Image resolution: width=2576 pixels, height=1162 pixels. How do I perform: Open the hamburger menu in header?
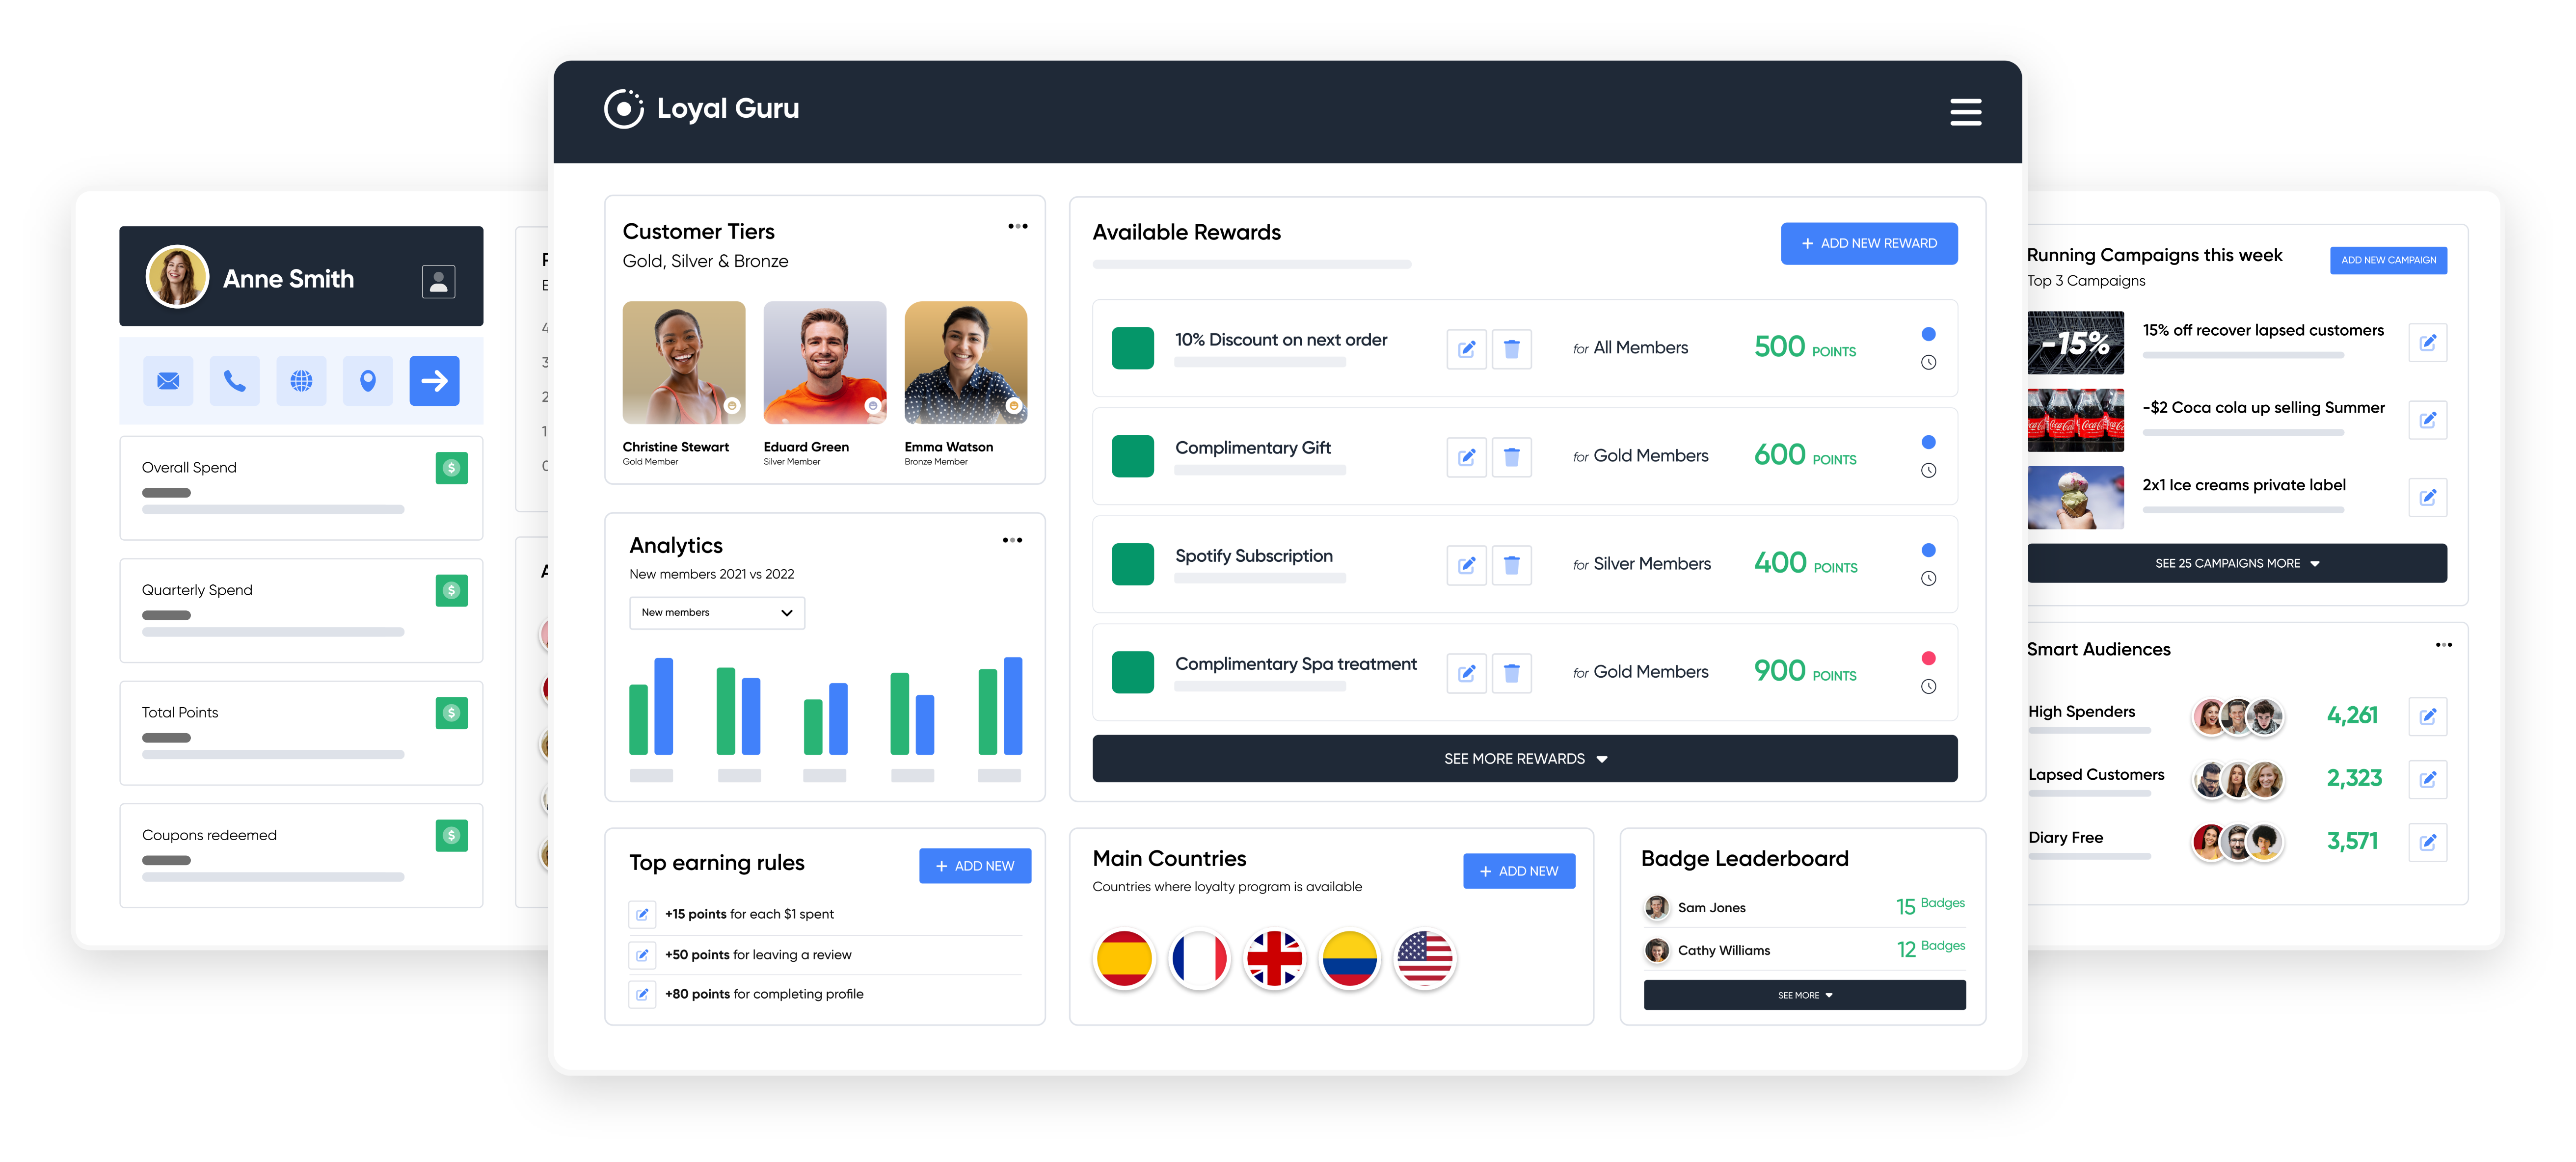click(x=1965, y=112)
